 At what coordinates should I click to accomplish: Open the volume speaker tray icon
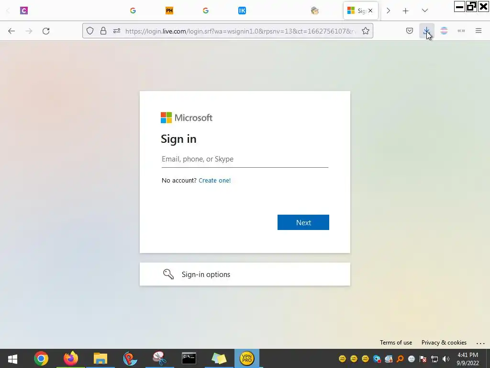click(x=446, y=359)
